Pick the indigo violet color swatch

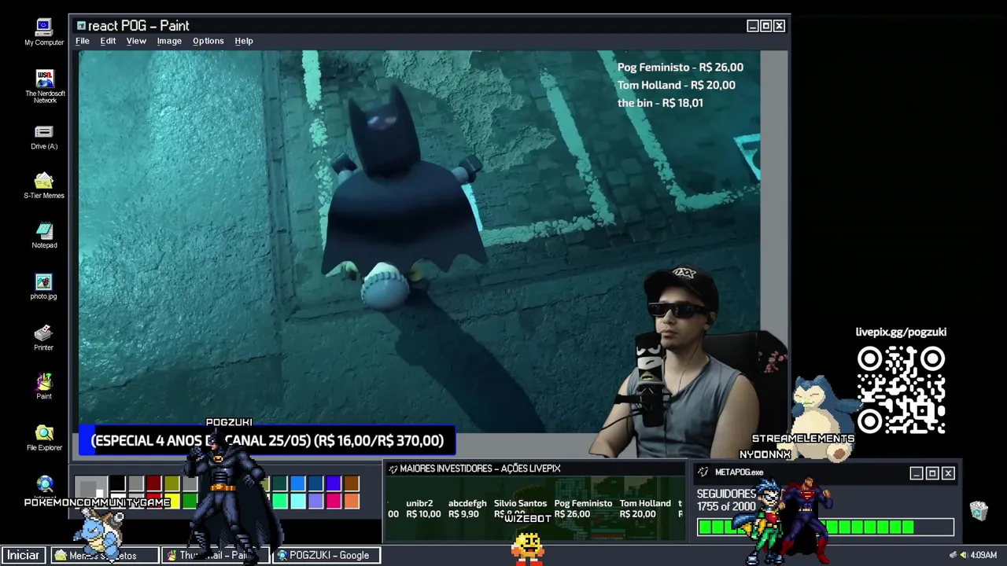[334, 484]
